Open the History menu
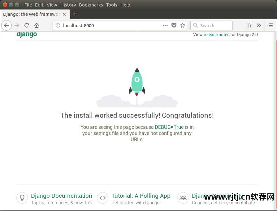 [68, 5]
